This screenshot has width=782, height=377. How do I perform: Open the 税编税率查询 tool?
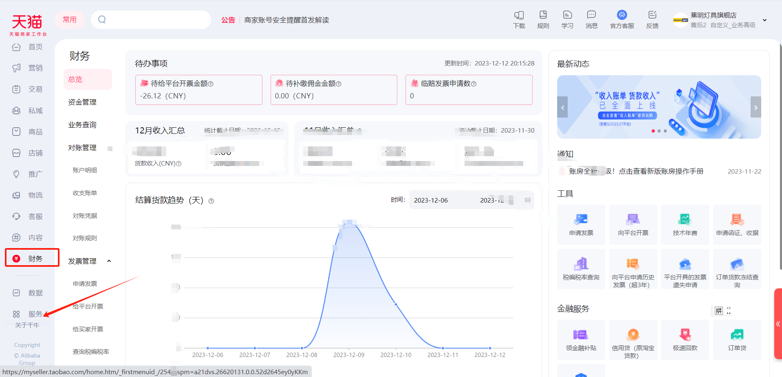(x=581, y=269)
